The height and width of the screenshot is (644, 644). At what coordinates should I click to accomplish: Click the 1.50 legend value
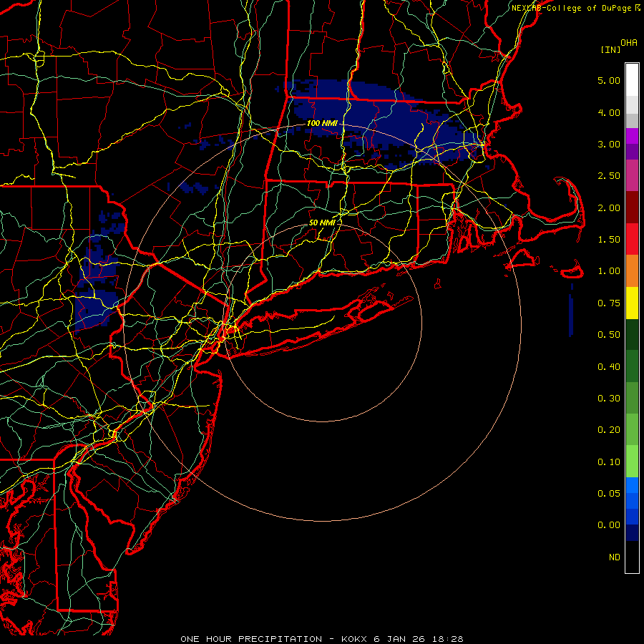pos(609,240)
